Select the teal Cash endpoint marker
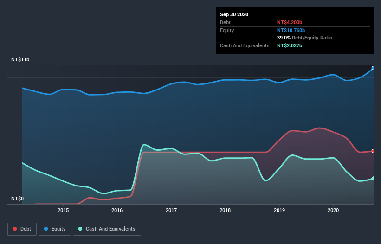This screenshot has height=244, width=381. 373,179
